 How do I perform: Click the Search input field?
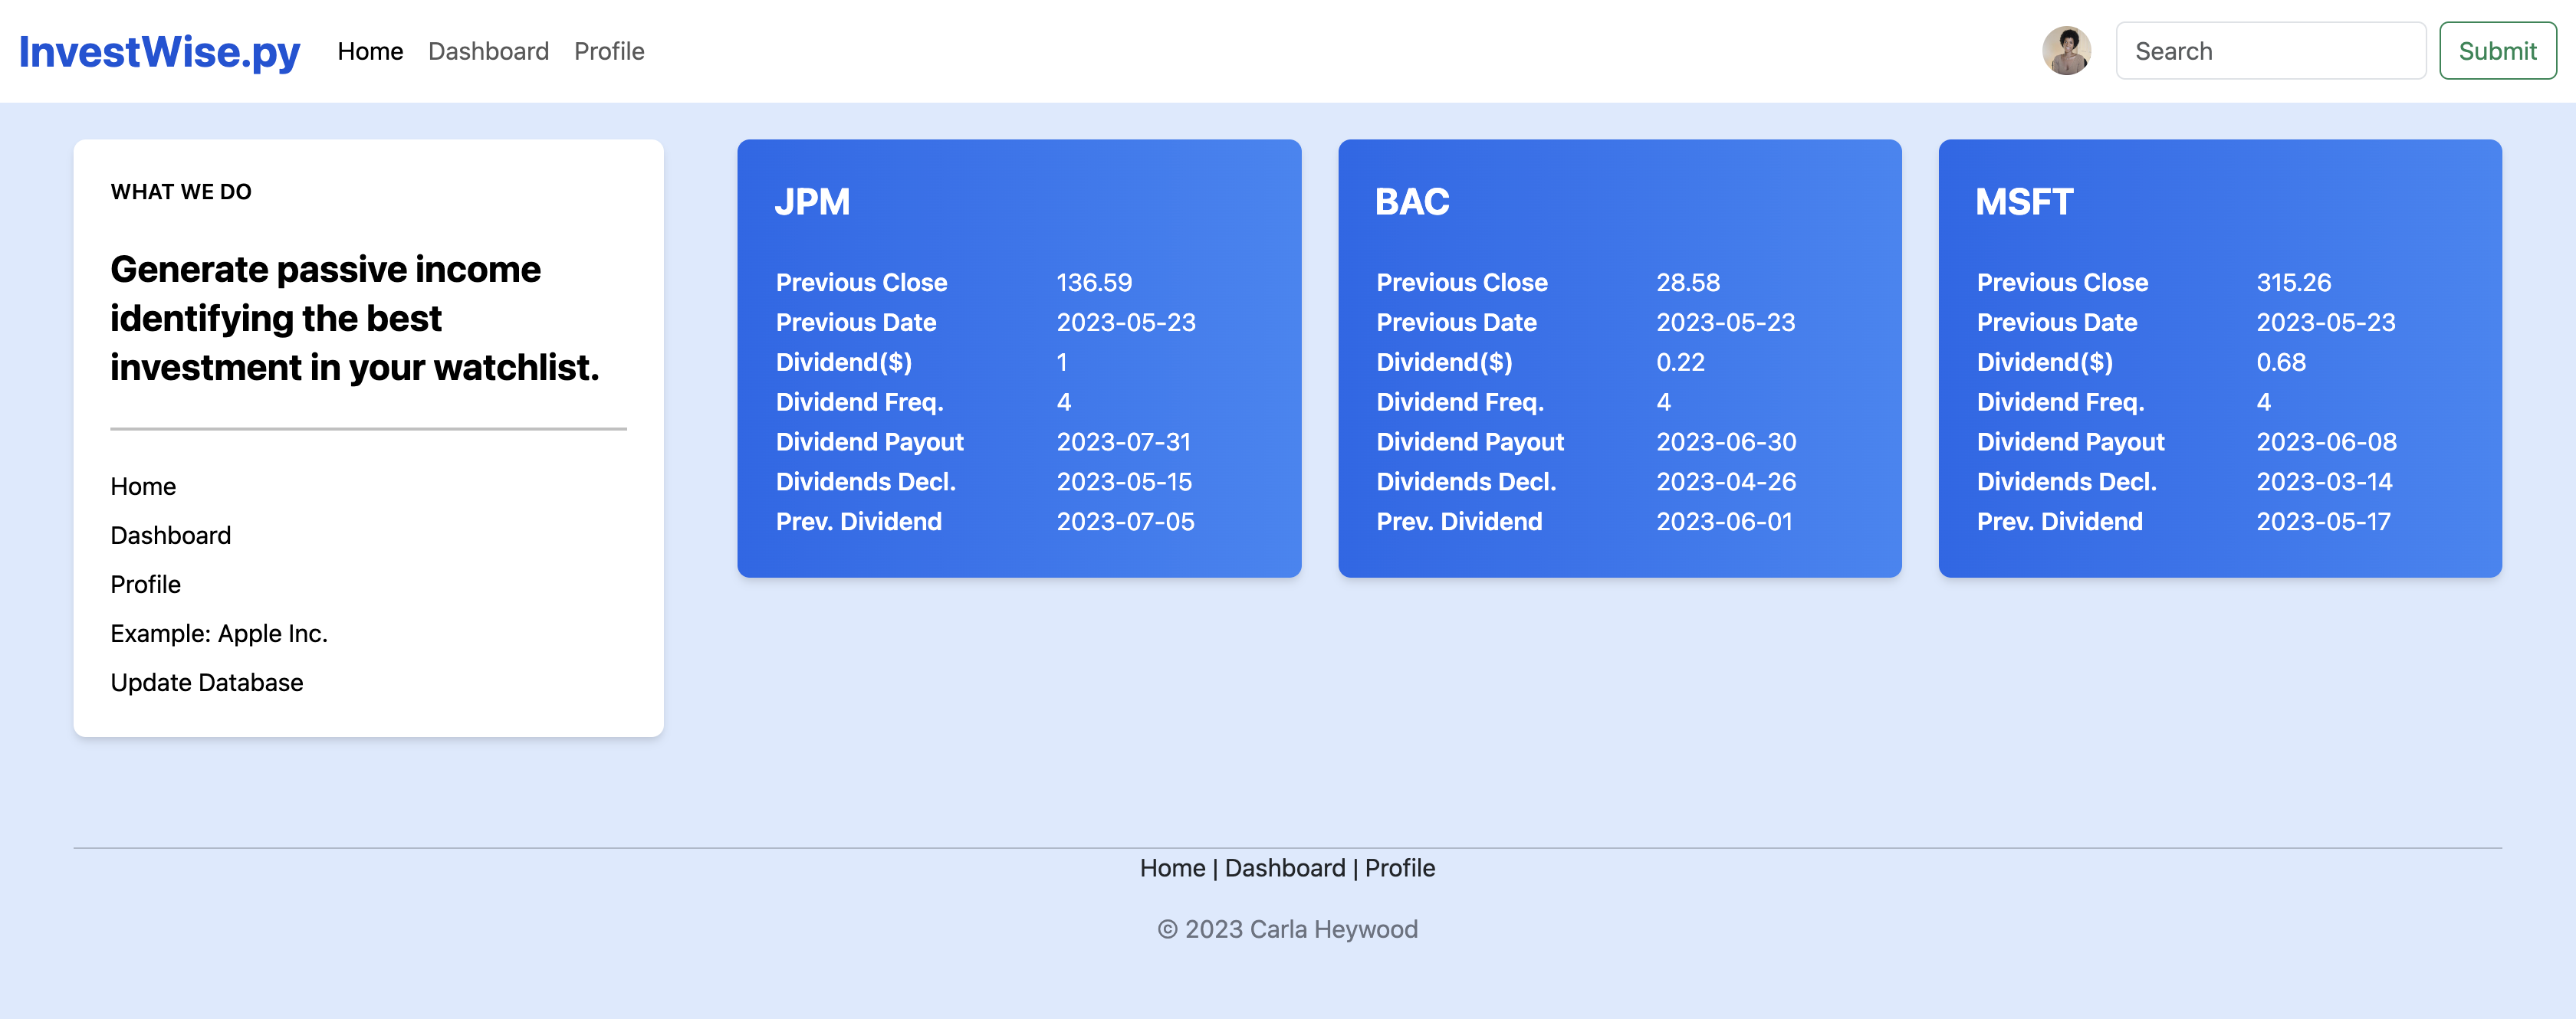pos(2269,51)
